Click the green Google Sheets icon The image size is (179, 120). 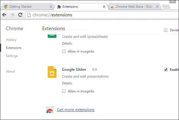52,34
